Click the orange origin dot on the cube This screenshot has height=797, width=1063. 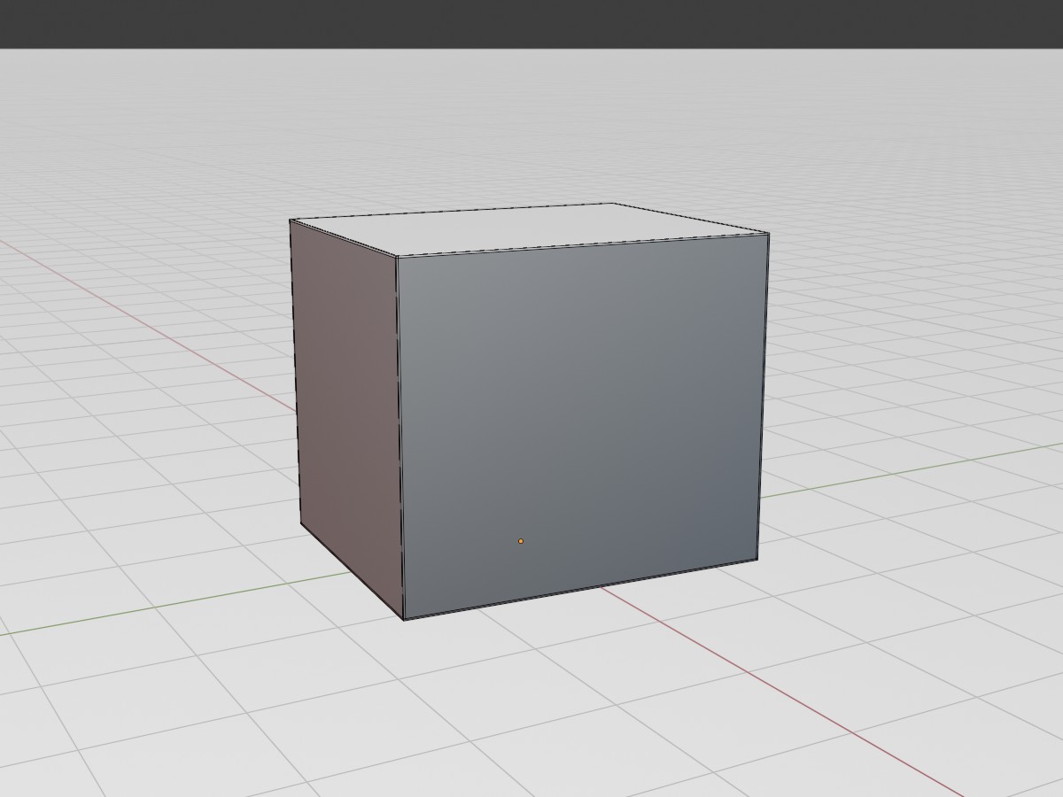click(521, 541)
